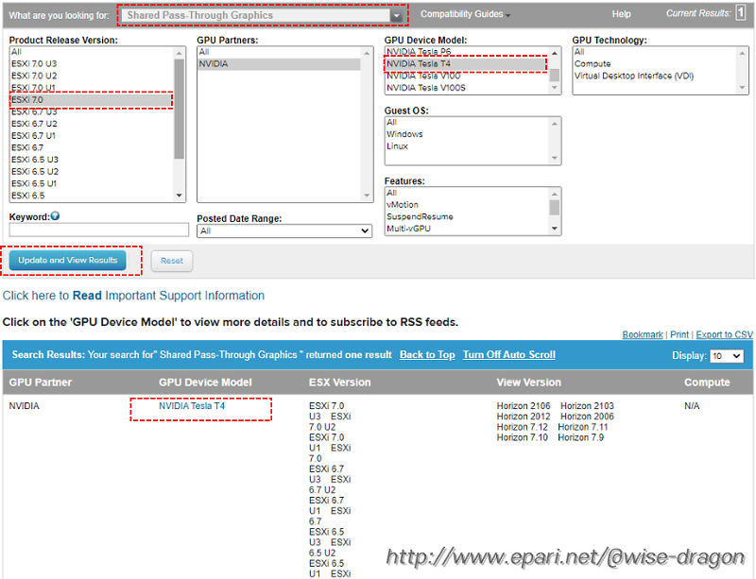Select Linux guest OS

[467, 146]
